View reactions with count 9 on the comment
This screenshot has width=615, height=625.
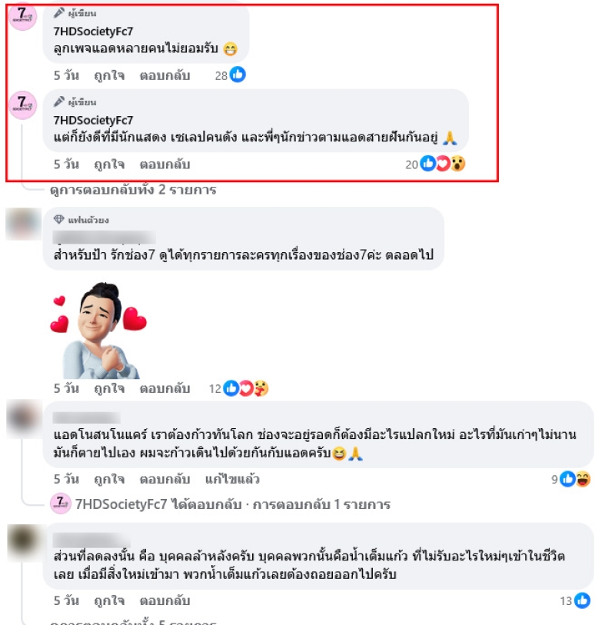[x=575, y=479]
